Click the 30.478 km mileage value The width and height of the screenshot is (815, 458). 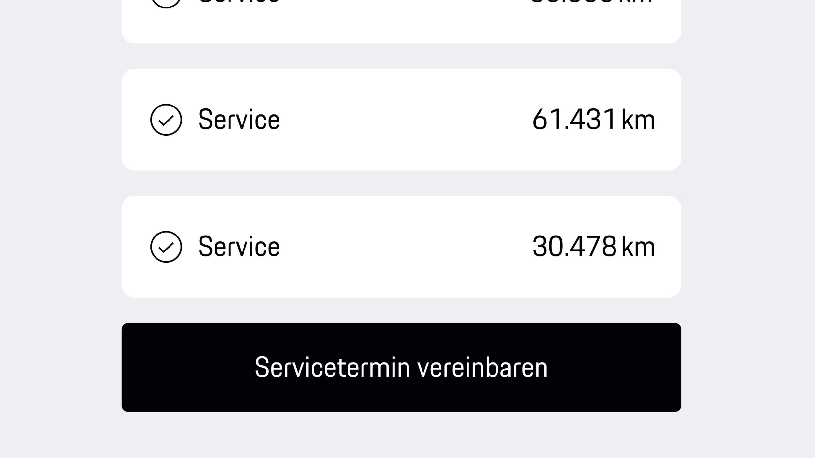coord(594,246)
